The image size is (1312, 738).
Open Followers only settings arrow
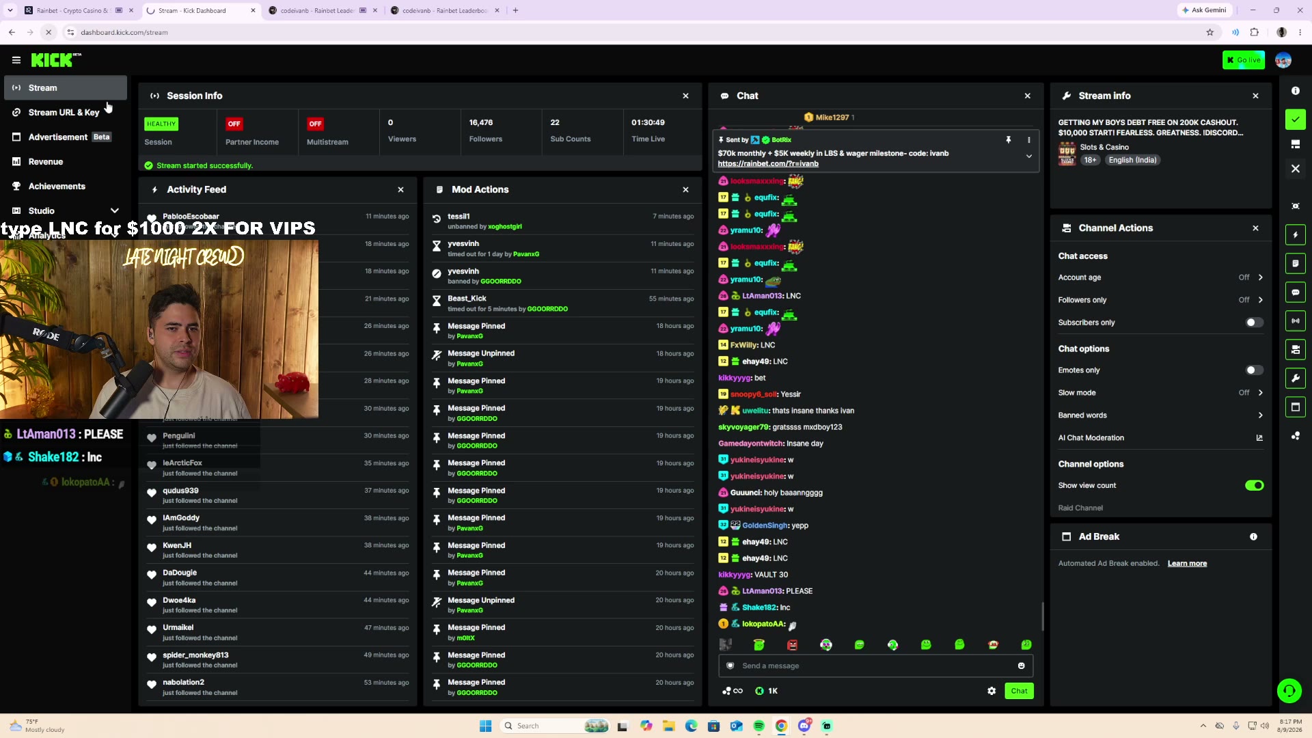click(x=1261, y=300)
